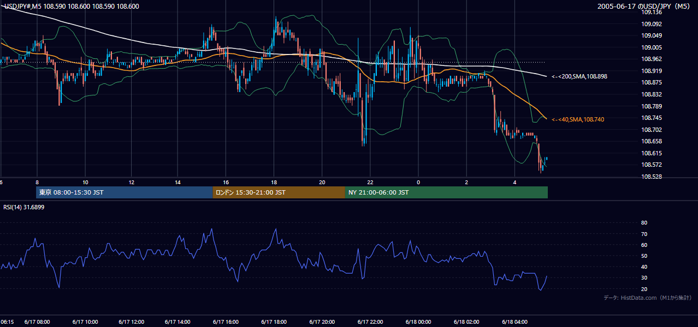This screenshot has width=698, height=327.
Task: Click price level 108.658 on axis
Action: [x=652, y=141]
